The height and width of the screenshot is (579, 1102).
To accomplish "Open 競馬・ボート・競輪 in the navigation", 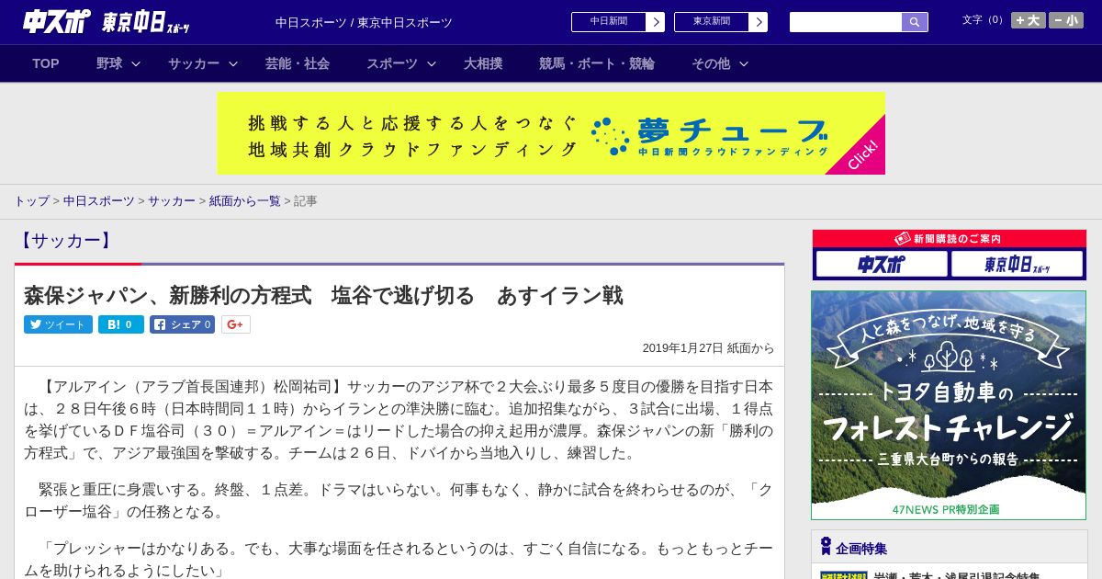I will click(x=597, y=63).
